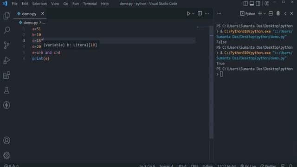Close the demo.py tab
The width and height of the screenshot is (297, 167).
[x=43, y=13]
